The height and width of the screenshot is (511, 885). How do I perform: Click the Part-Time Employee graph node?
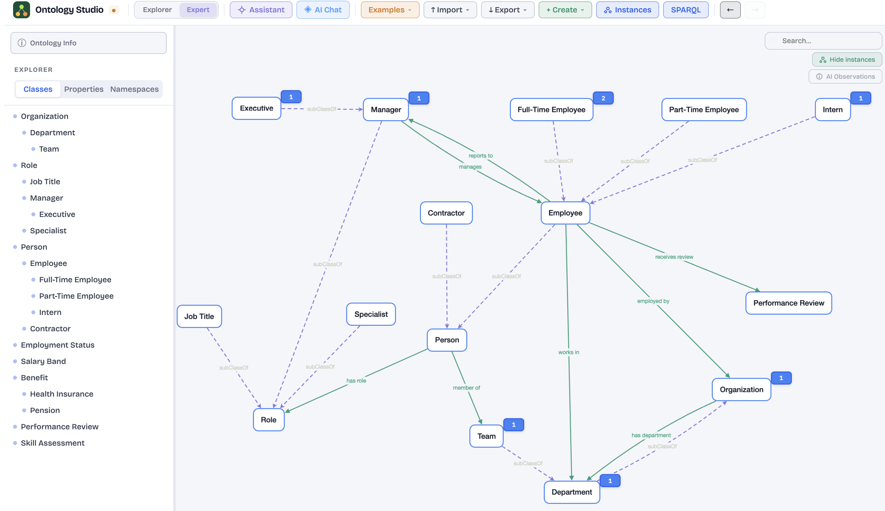coord(704,109)
